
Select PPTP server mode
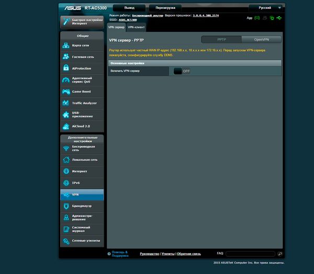(221, 39)
